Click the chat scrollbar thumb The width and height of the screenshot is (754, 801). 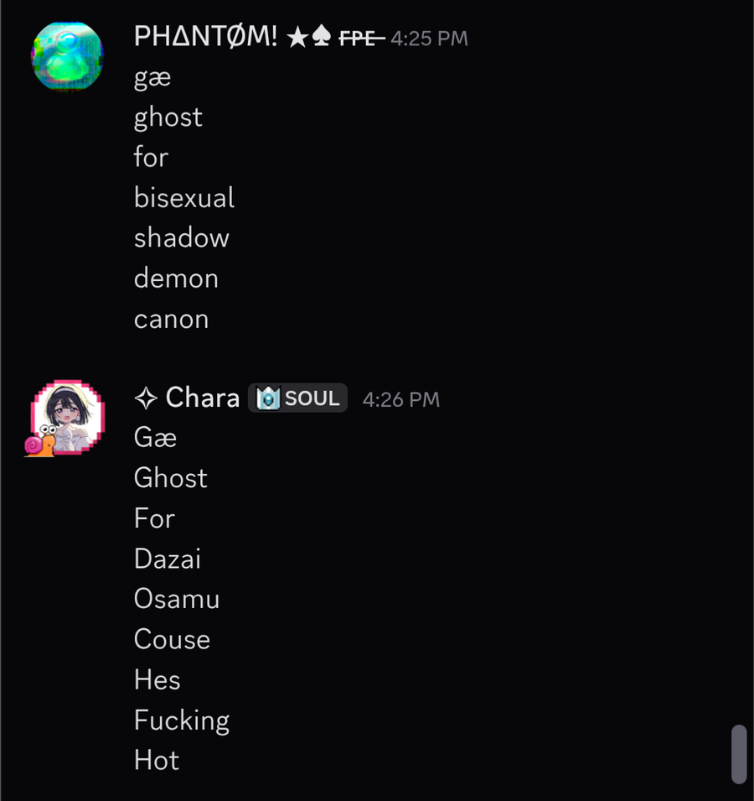coord(738,754)
